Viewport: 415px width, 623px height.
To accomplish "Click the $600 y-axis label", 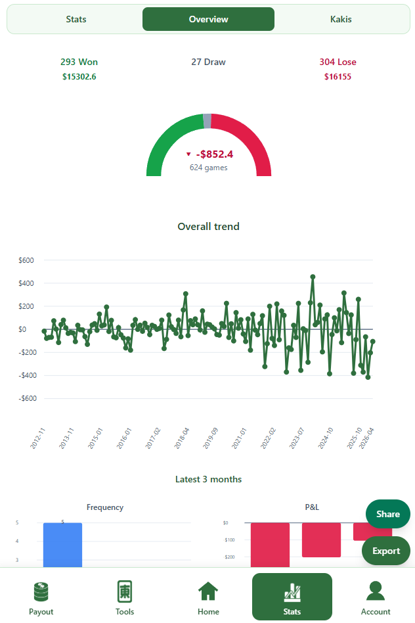I will click(x=26, y=260).
